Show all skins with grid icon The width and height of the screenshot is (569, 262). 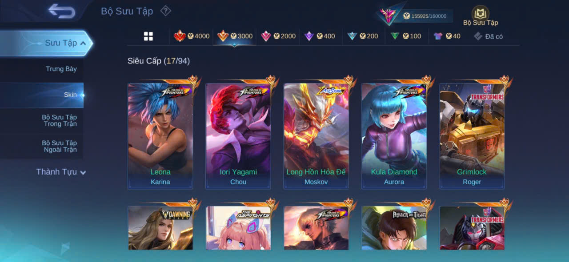point(148,36)
